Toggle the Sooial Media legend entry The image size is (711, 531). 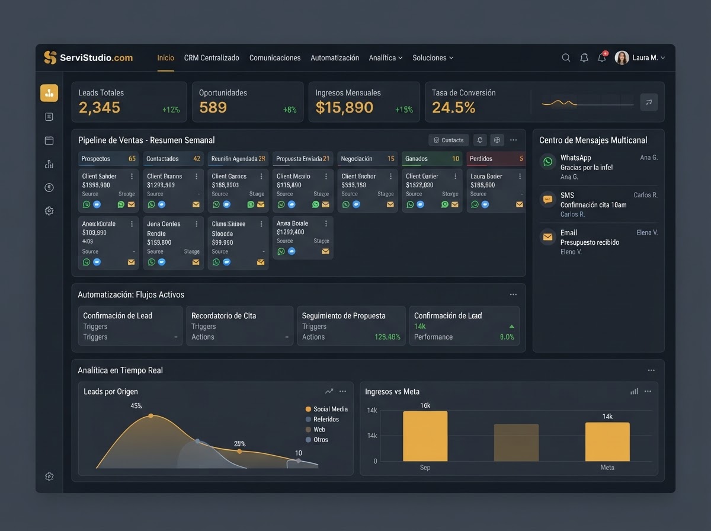[x=326, y=409]
